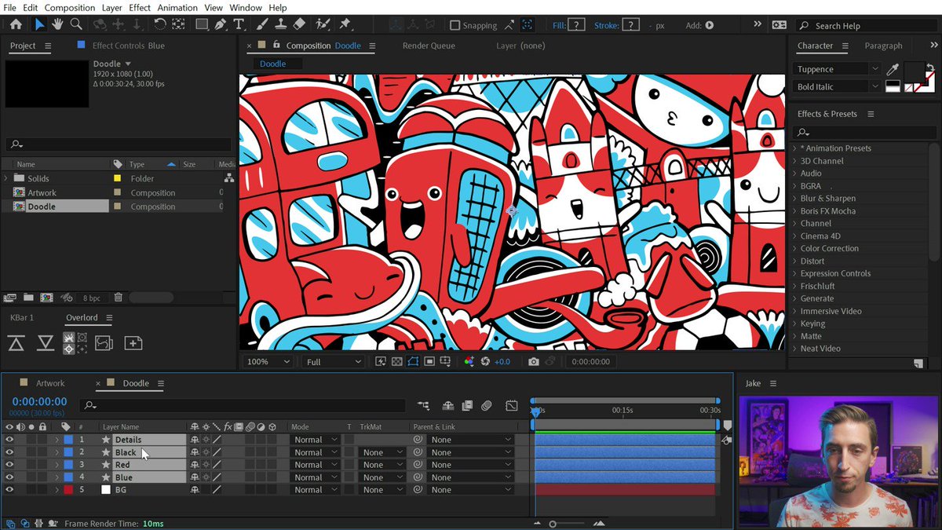Select the Horizontal Type tool
Viewport: 942px width, 530px height.
pyautogui.click(x=239, y=24)
